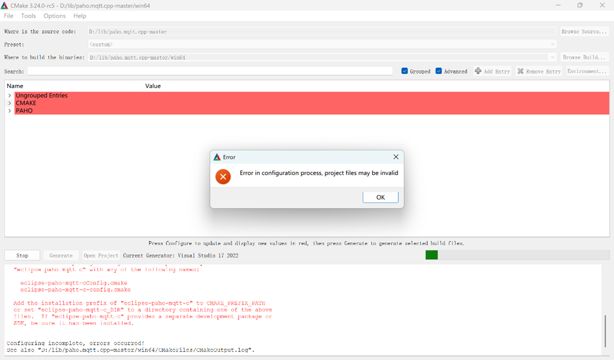The height and width of the screenshot is (360, 614).
Task: Click the 'Press Configure to update' hint text
Action: point(306,243)
